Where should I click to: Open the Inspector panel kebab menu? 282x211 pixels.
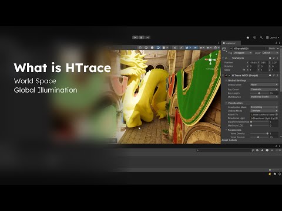[x=279, y=43]
